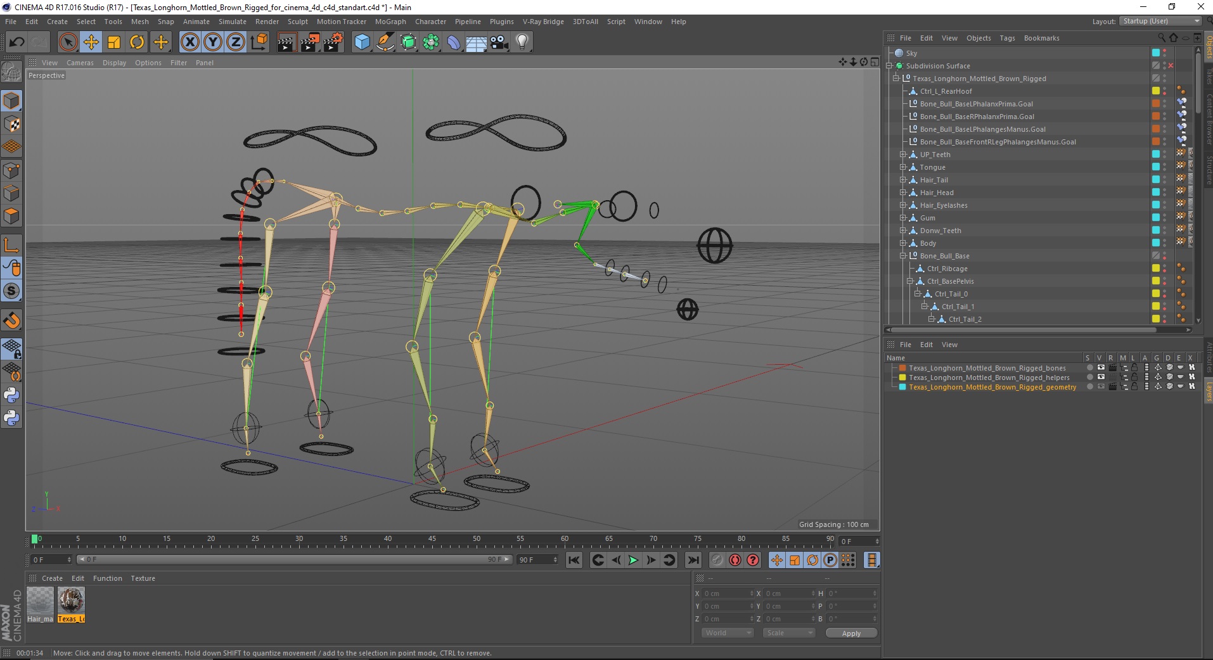This screenshot has height=660, width=1213.
Task: Toggle visibility of Rigged_bones layer
Action: (x=1101, y=367)
